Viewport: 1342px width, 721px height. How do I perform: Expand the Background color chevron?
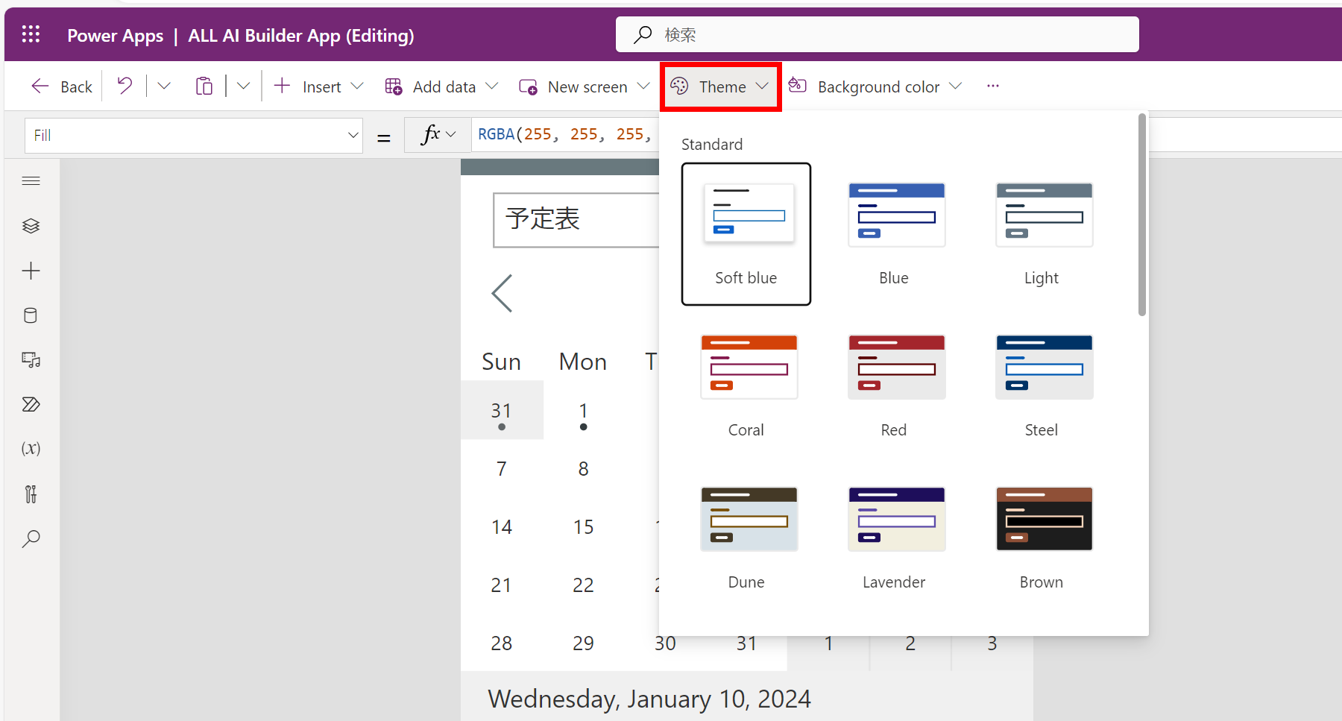(956, 86)
